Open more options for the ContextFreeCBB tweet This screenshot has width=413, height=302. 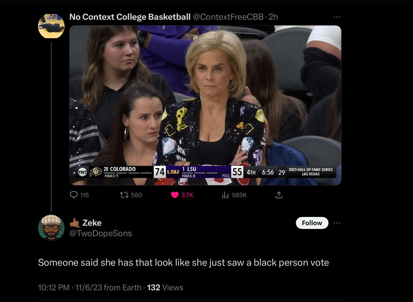click(x=337, y=17)
